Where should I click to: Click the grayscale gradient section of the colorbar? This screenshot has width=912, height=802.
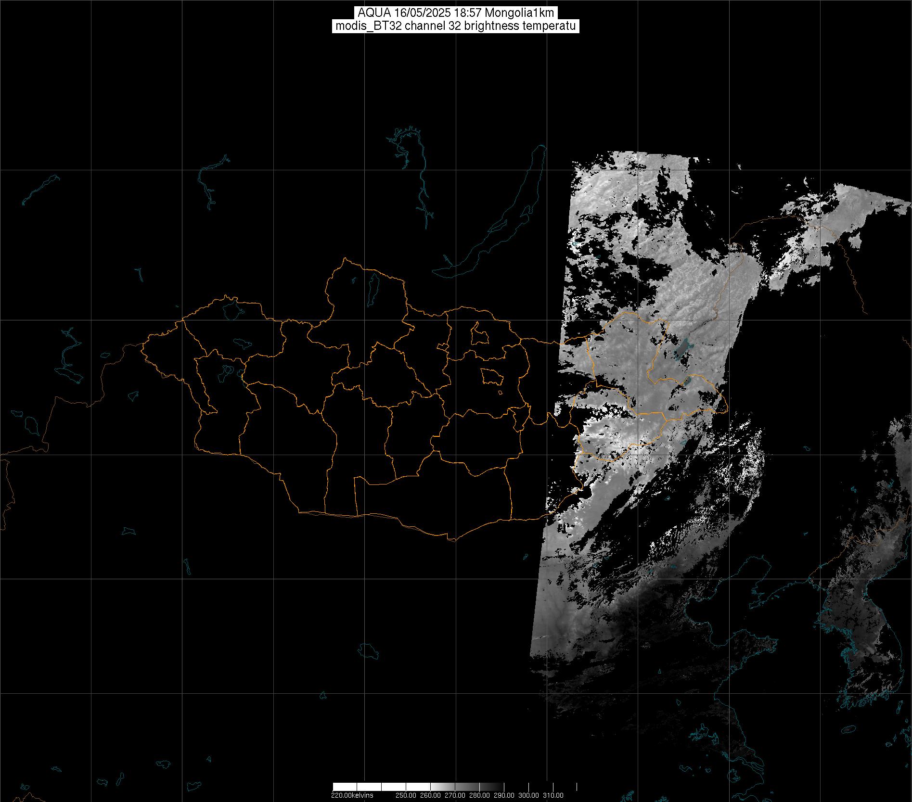pyautogui.click(x=467, y=787)
